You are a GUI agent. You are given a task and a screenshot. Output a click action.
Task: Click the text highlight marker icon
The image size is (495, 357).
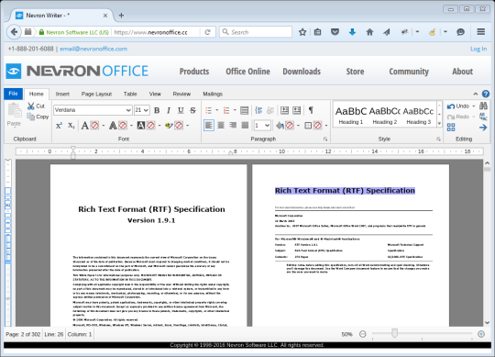pos(169,126)
